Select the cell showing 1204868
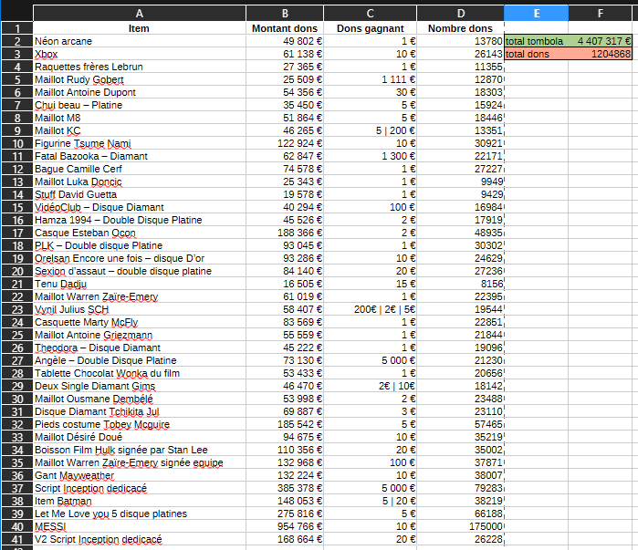The image size is (638, 550). 601,54
